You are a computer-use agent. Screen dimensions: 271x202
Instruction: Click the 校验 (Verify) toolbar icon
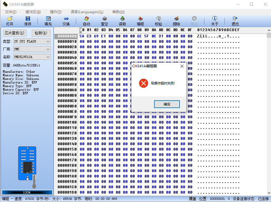(x=158, y=19)
